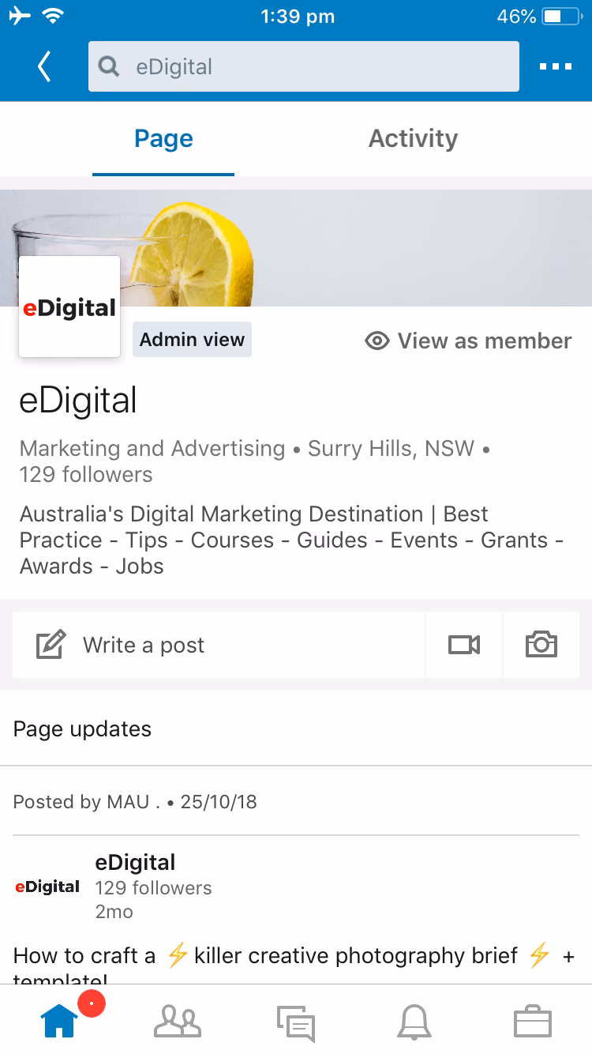592x1054 pixels.
Task: Switch to the Activity tab
Action: 413,139
